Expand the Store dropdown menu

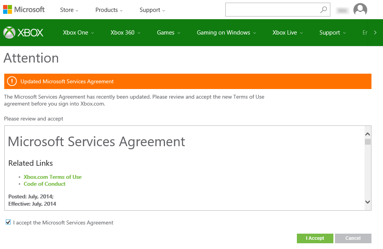click(69, 10)
